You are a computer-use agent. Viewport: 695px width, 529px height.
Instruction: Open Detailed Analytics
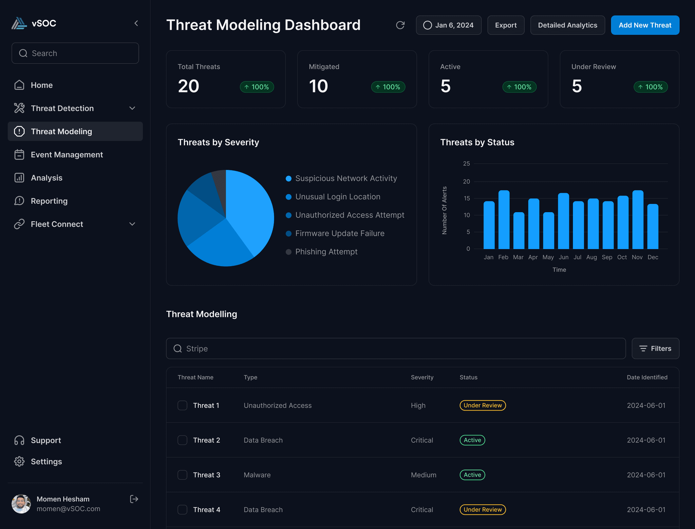pos(567,25)
